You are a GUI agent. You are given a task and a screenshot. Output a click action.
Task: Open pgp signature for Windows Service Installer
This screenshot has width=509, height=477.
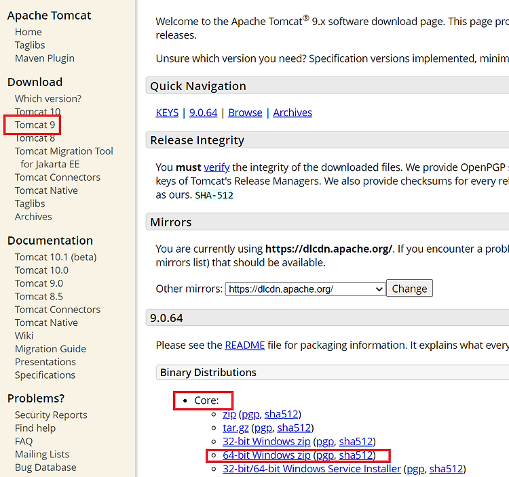click(x=415, y=470)
